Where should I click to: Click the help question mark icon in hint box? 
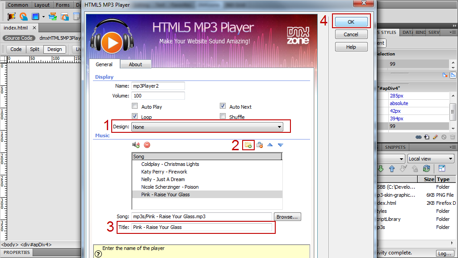98,254
